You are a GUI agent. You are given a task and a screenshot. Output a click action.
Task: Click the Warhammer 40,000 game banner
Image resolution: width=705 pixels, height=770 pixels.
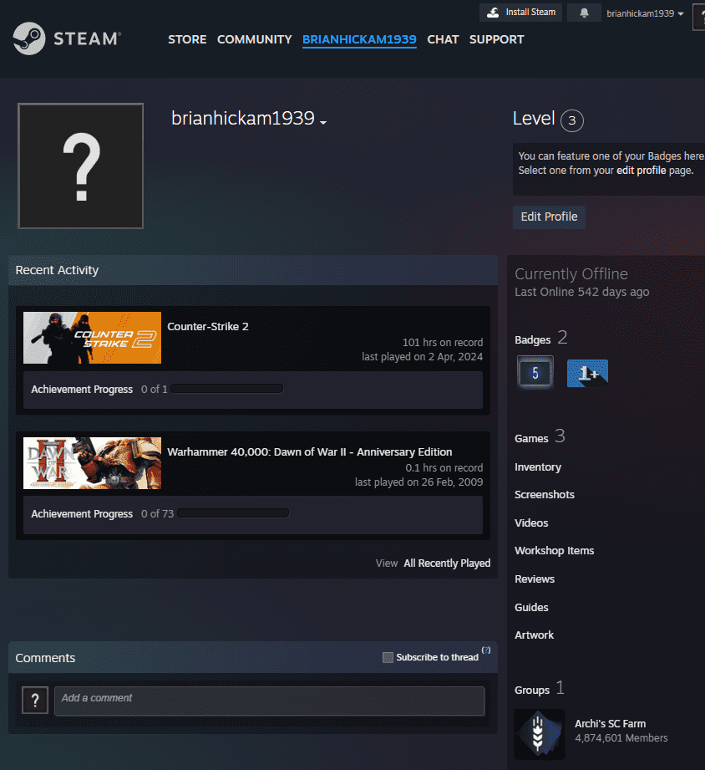(92, 462)
